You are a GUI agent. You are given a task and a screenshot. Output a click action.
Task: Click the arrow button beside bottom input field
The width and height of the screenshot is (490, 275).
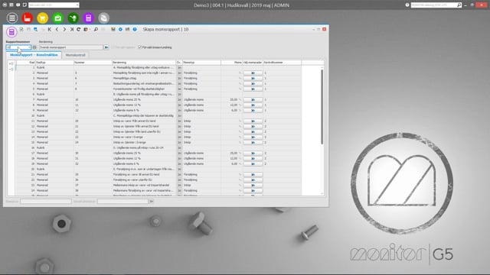tap(152, 202)
